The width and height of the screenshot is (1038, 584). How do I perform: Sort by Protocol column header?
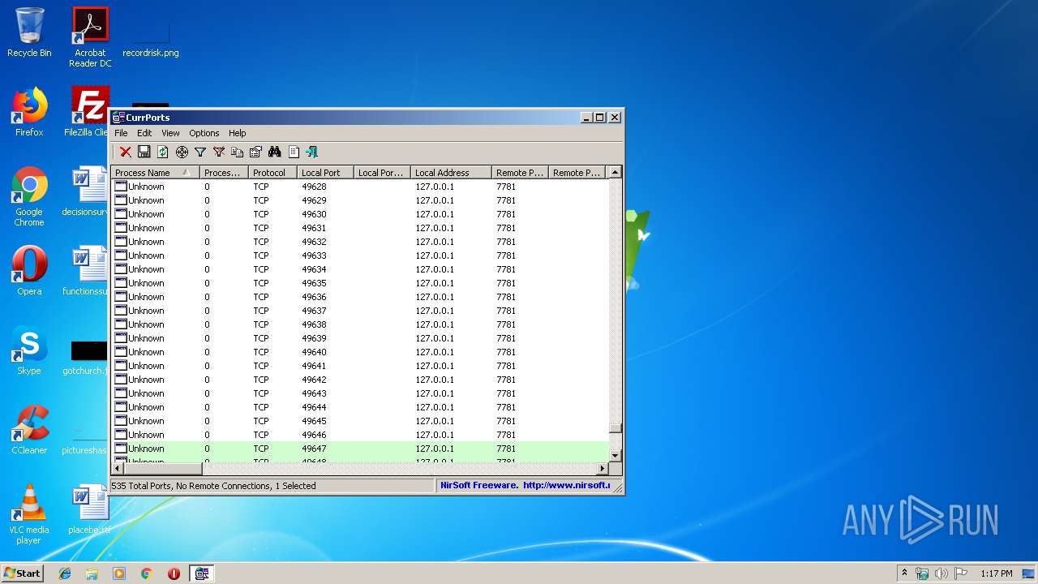(272, 173)
